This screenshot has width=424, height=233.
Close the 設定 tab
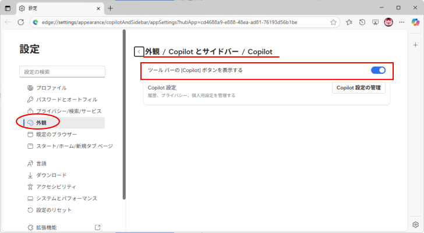click(98, 8)
